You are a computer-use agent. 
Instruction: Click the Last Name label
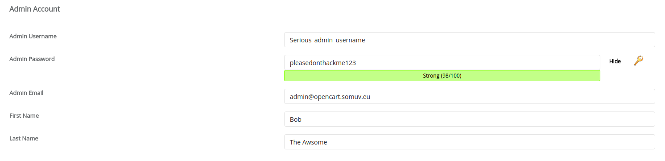[x=24, y=138]
